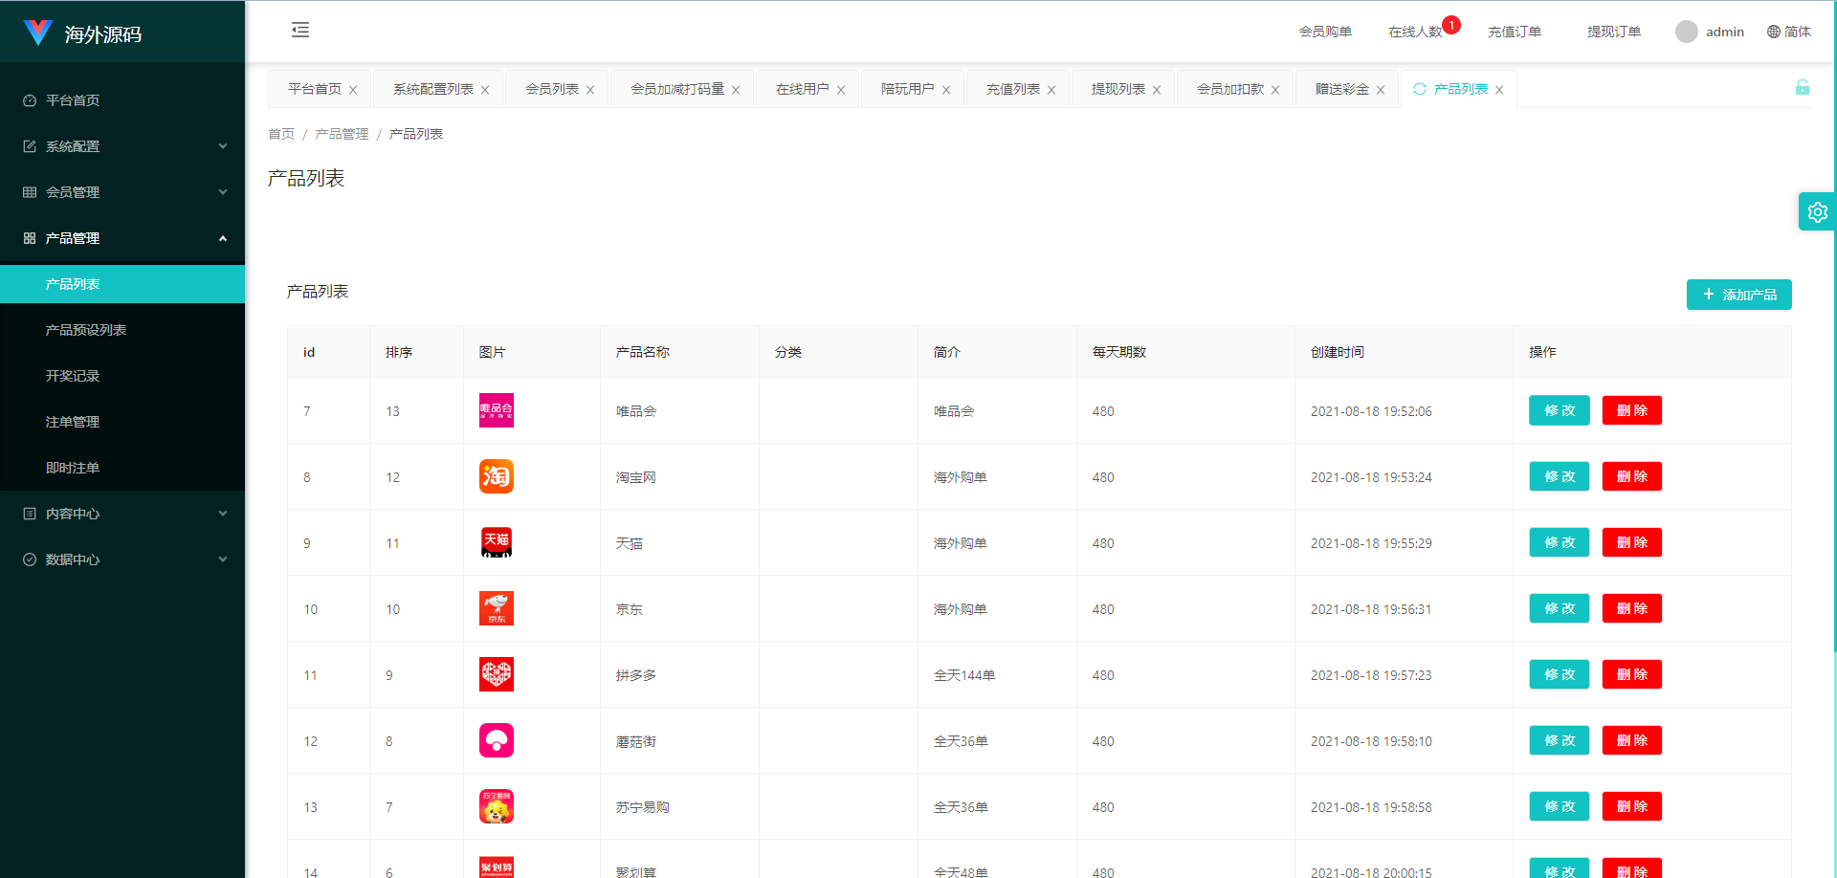
Task: Open the settings gear panel
Action: (1817, 212)
